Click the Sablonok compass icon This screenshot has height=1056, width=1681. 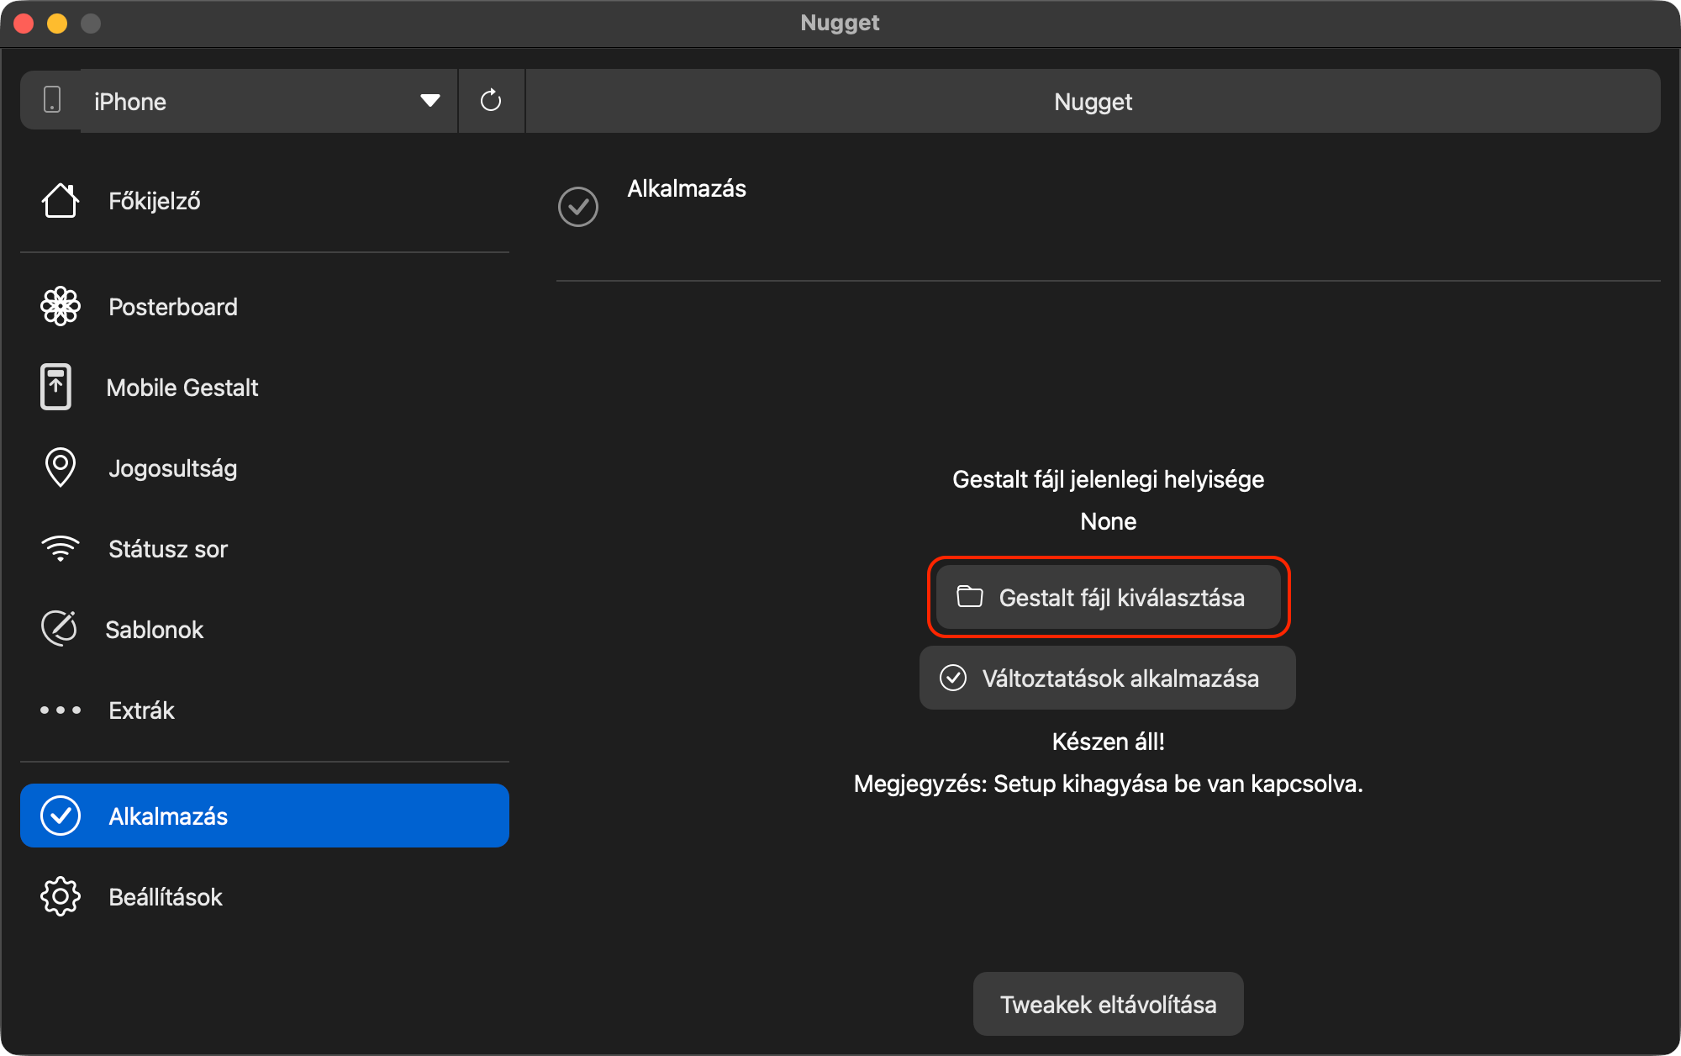pyautogui.click(x=59, y=629)
